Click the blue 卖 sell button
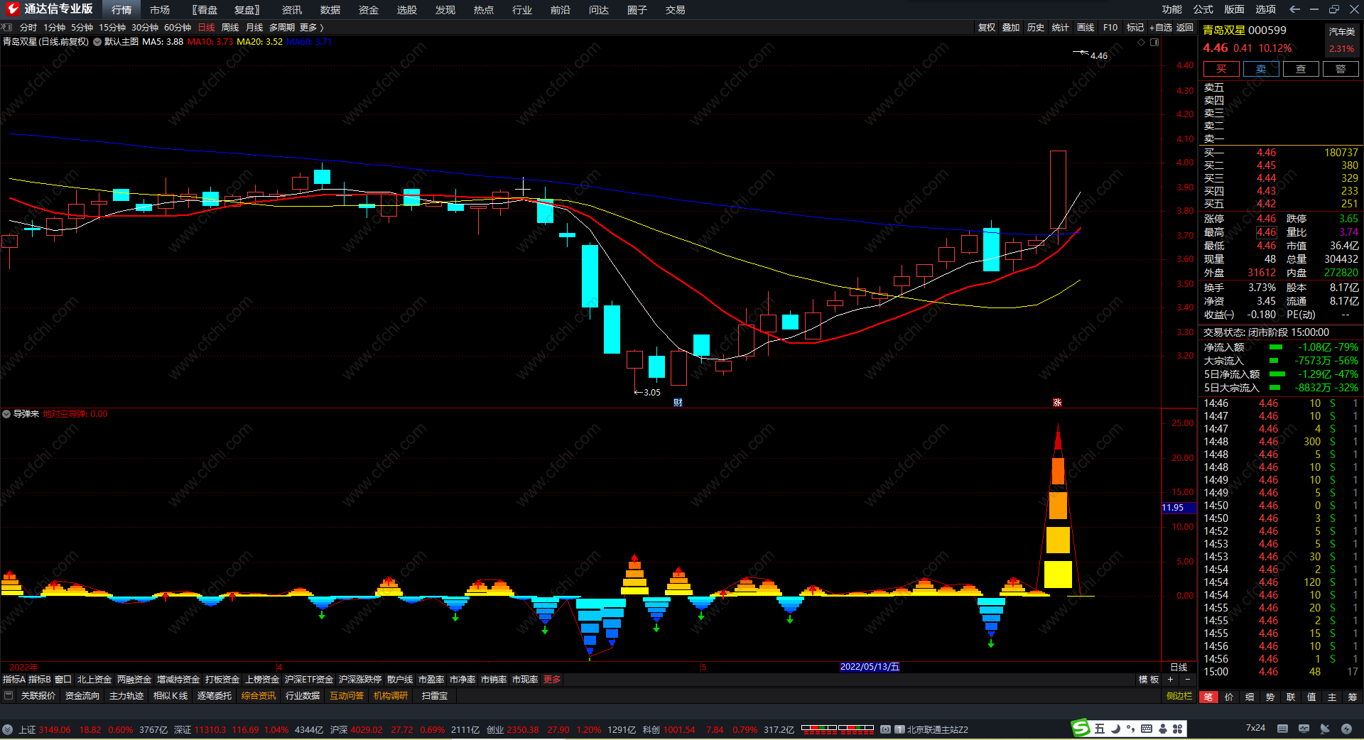Image resolution: width=1364 pixels, height=740 pixels. coord(1261,69)
